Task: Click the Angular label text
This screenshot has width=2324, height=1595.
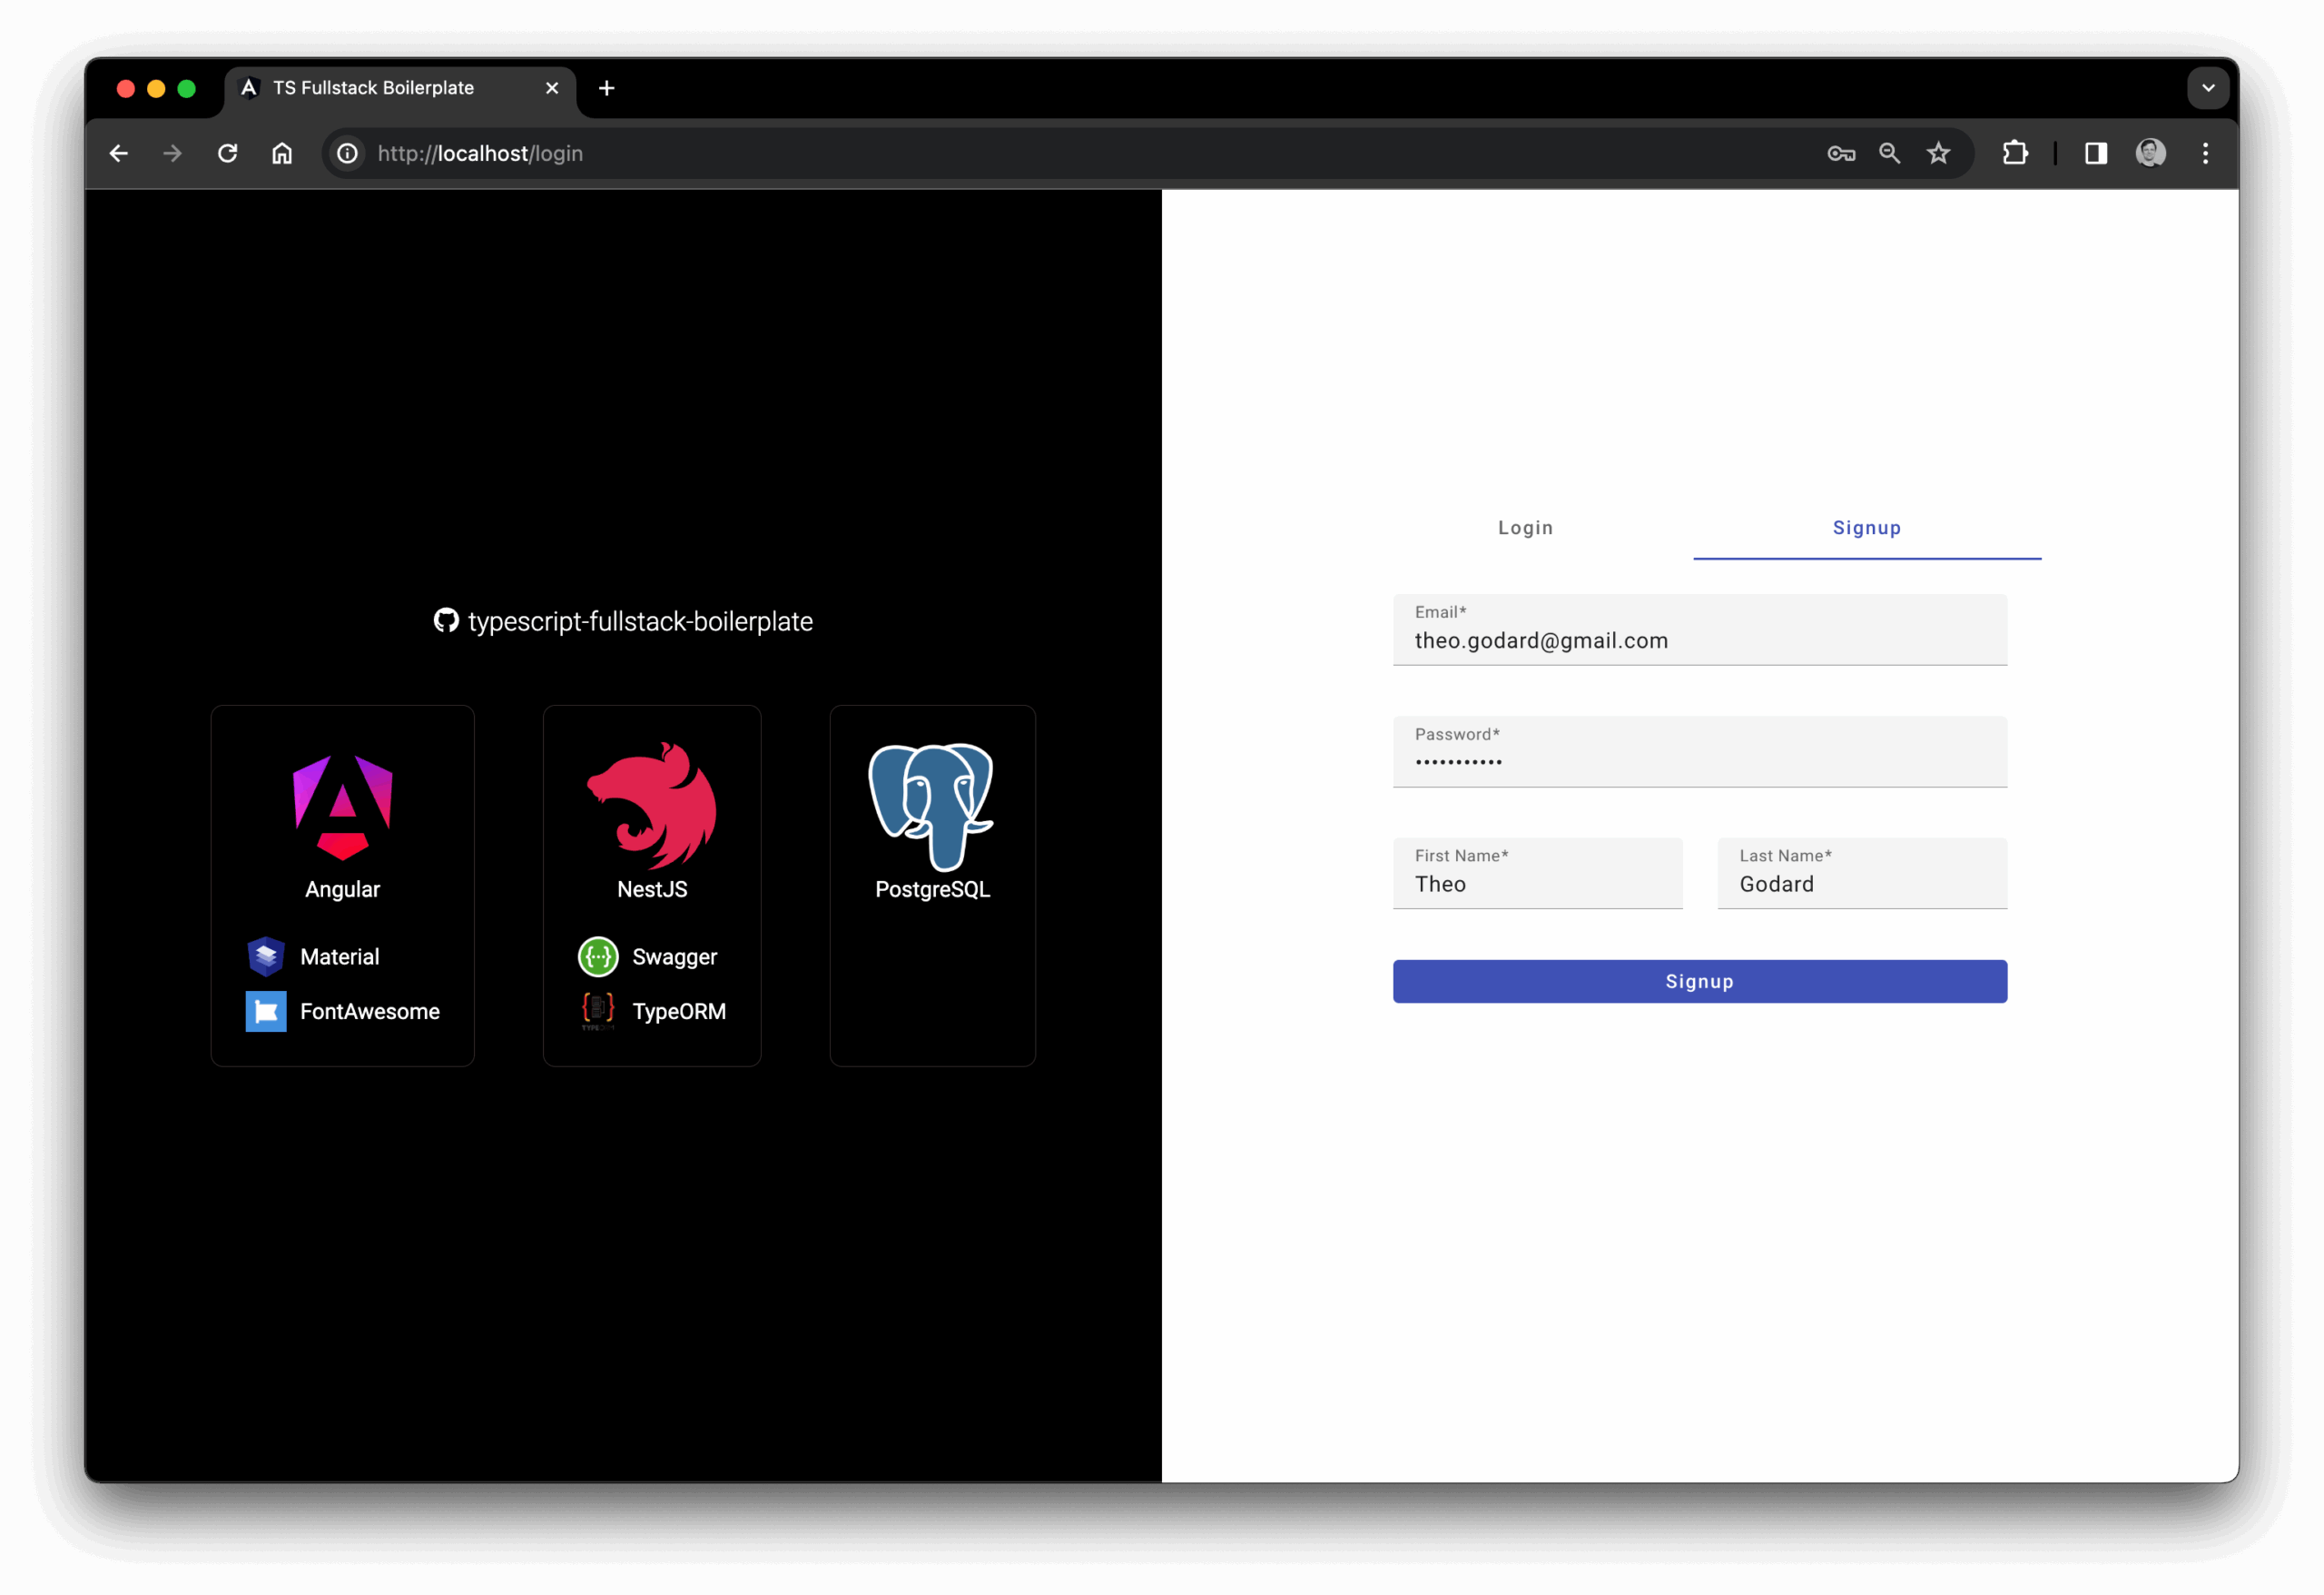Action: 343,888
